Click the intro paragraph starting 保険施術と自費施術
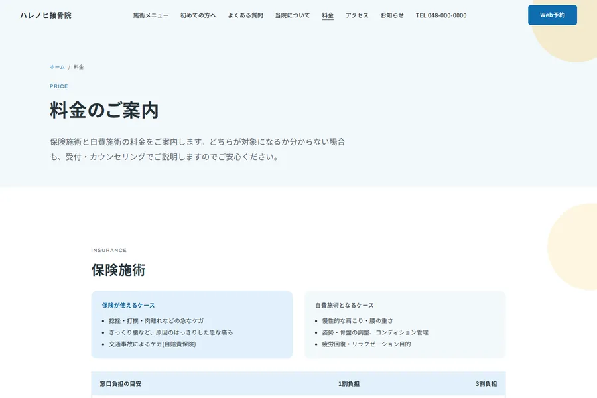Screen dimensions: 597x398 [x=198, y=149]
